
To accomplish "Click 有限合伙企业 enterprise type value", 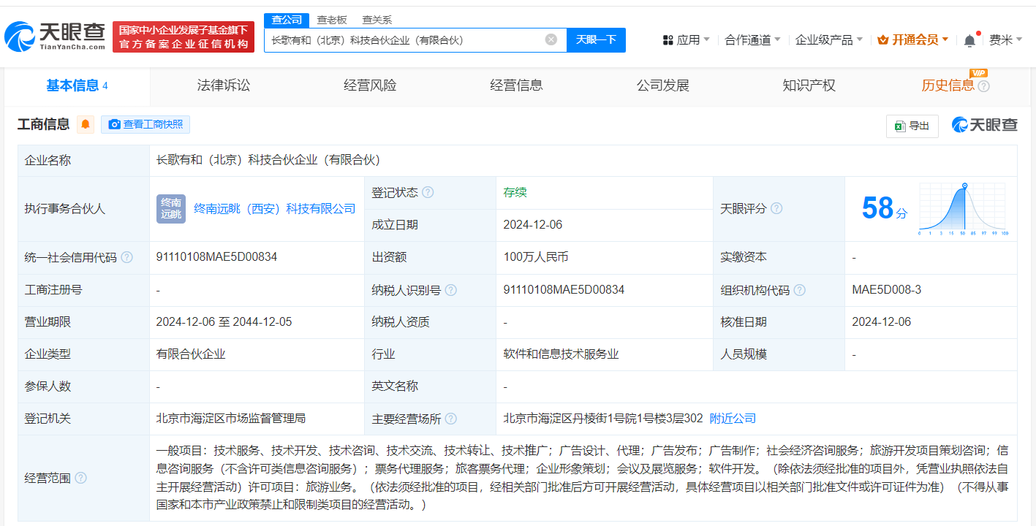I will coord(191,354).
